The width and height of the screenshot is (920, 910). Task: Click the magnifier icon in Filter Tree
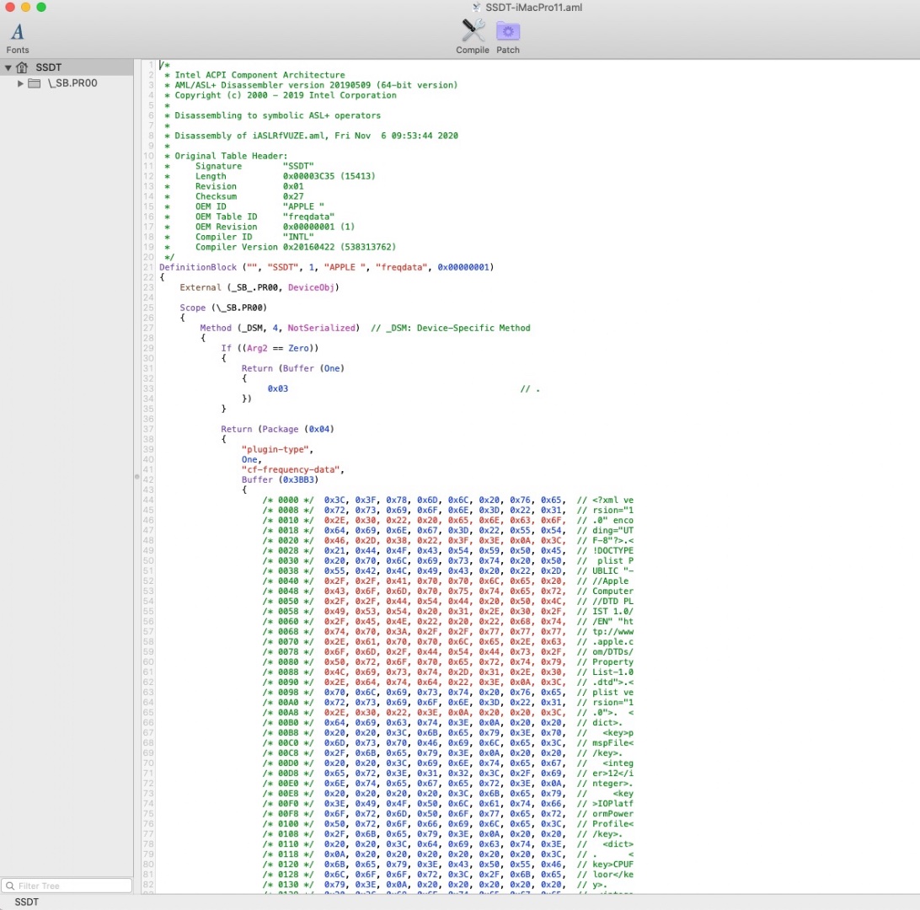tap(9, 886)
